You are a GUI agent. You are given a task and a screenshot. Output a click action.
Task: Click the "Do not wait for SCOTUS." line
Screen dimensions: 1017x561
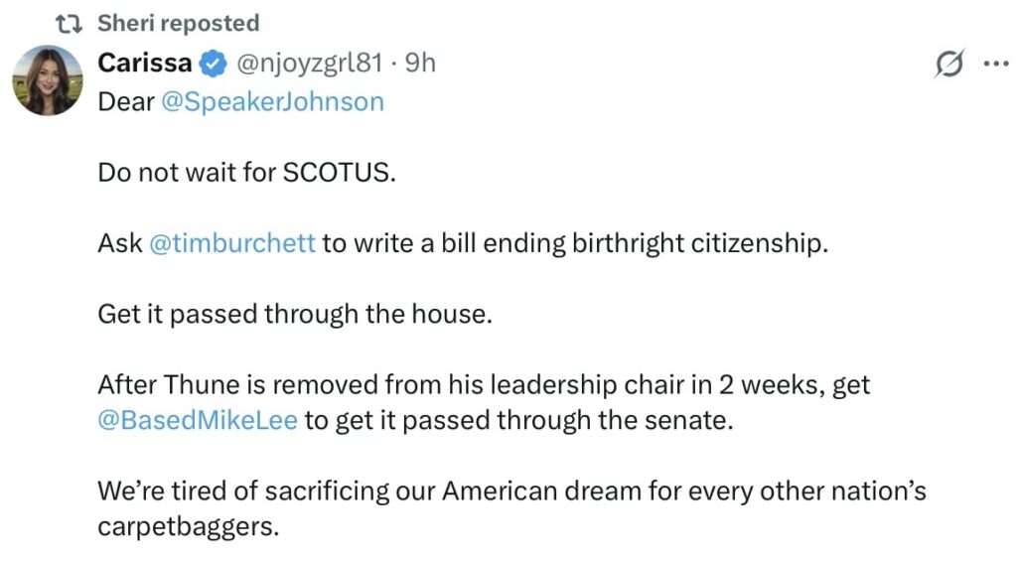[246, 173]
